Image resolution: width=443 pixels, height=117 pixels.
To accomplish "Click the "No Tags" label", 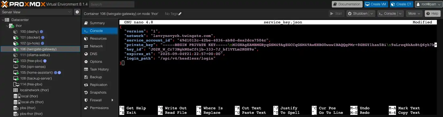I will 171,14.
